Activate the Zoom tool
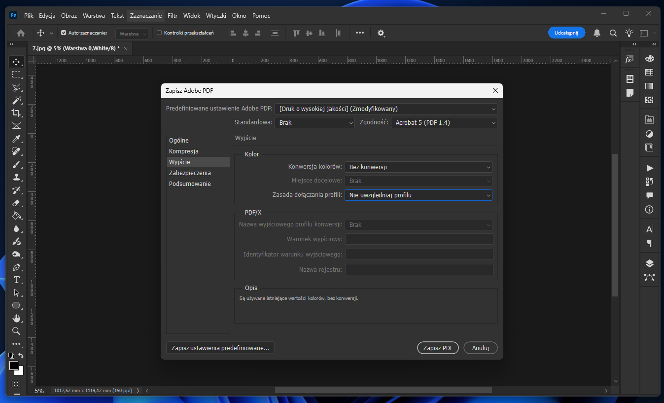This screenshot has height=403, width=664. [x=17, y=331]
